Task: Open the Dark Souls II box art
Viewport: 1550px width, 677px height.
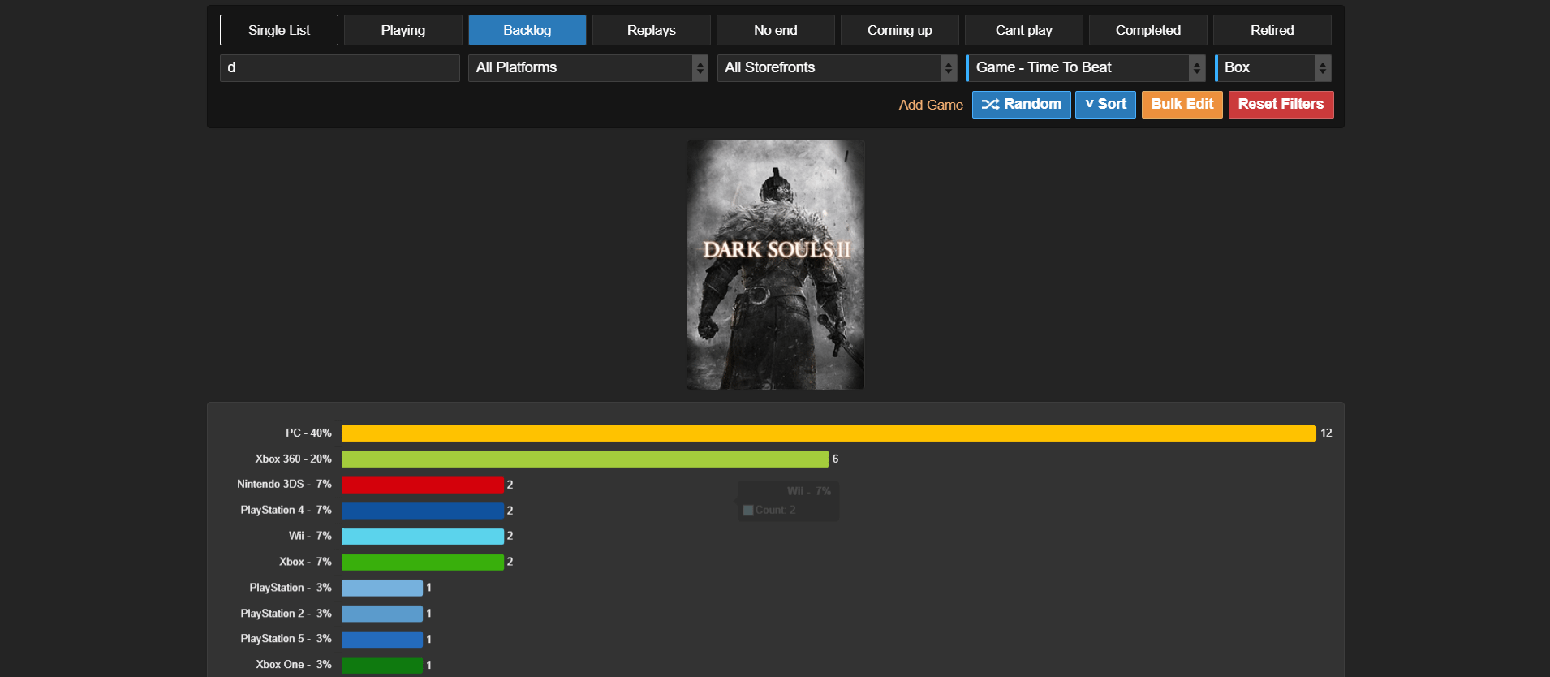Action: pyautogui.click(x=775, y=265)
